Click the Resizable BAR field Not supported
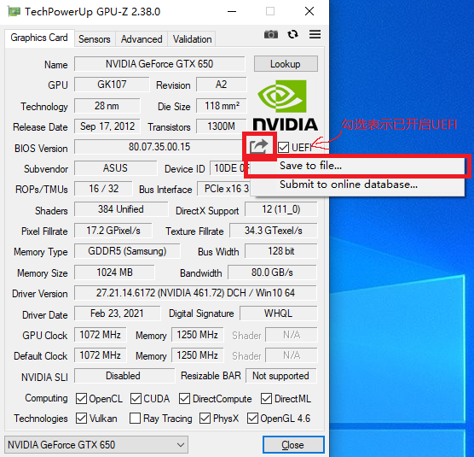This screenshot has width=474, height=457. point(281,376)
